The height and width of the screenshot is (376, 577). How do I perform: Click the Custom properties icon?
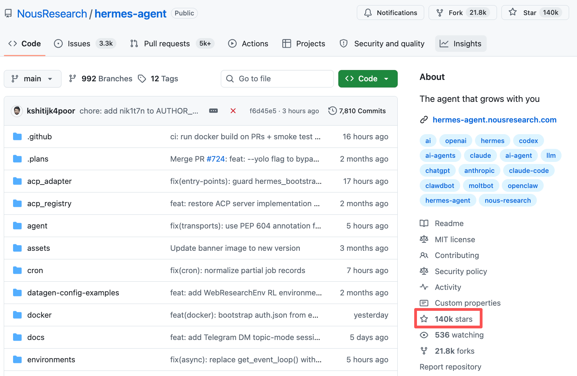pyautogui.click(x=424, y=303)
